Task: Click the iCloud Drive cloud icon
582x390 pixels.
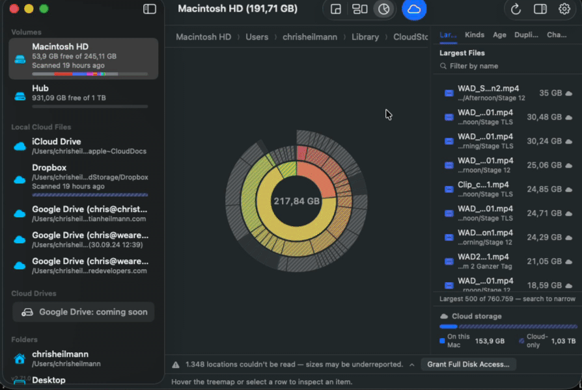Action: tap(20, 146)
